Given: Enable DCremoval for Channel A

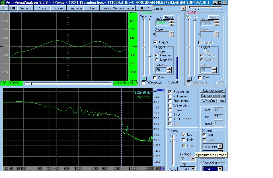Looking at the screenshot, I should [143, 83].
